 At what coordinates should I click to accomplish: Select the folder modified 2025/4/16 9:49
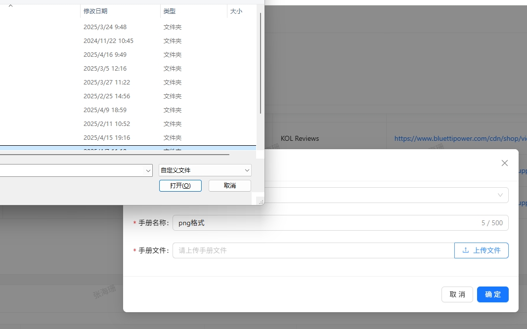click(x=128, y=54)
